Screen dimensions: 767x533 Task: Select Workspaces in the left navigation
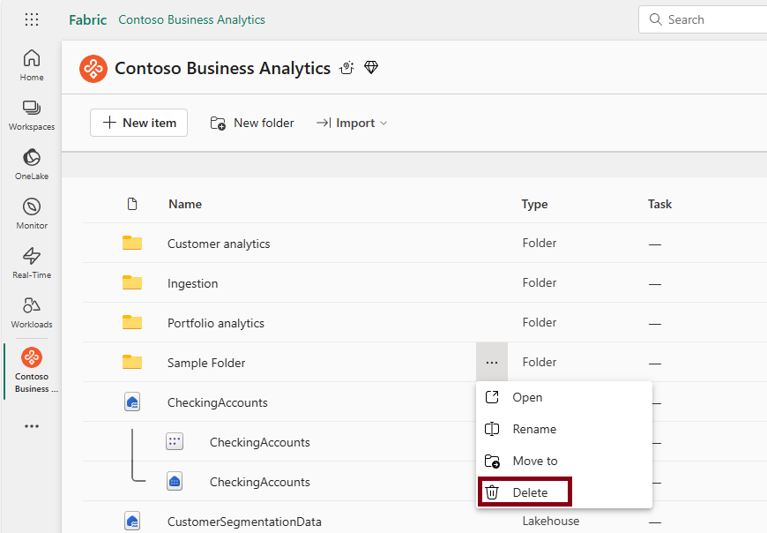pos(31,113)
